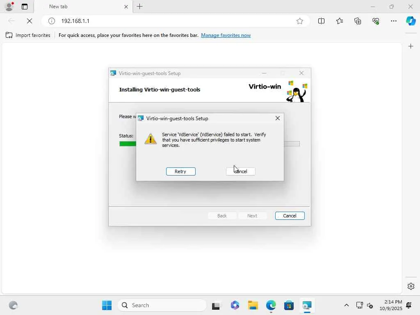The width and height of the screenshot is (420, 315).
Task: Click the Installing Virtio-win-guest-tools heading
Action: [x=160, y=90]
